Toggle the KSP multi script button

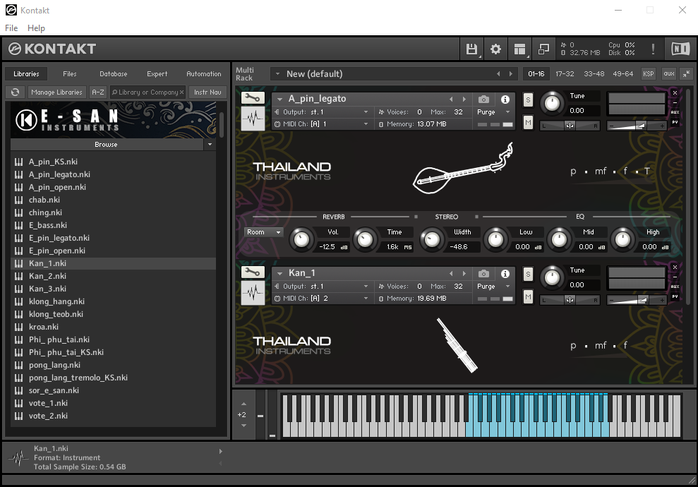tap(648, 74)
